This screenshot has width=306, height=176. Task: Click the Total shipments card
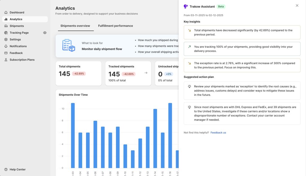tap(78, 73)
